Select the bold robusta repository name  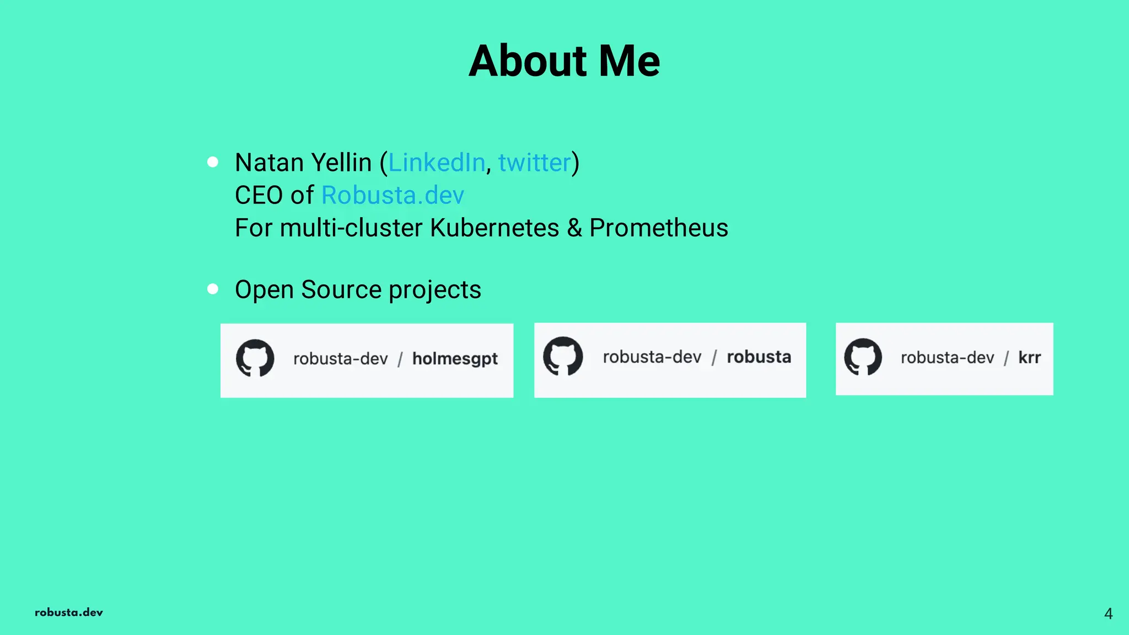[759, 357]
